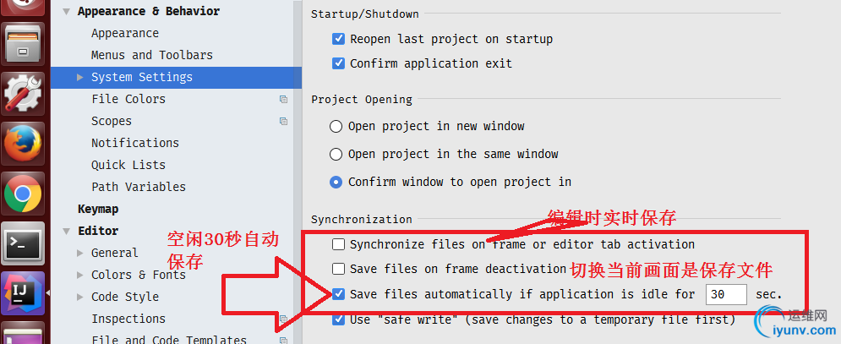Click the project-level icon beside File Colors
This screenshot has width=841, height=344.
pyautogui.click(x=283, y=99)
